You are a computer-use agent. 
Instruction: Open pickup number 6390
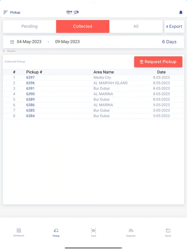[31, 94]
